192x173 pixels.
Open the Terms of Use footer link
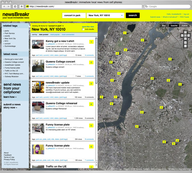[9, 157]
